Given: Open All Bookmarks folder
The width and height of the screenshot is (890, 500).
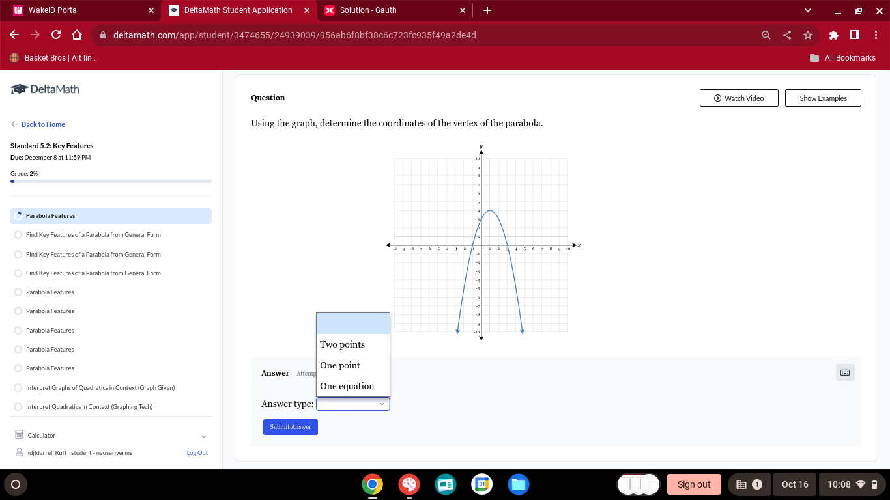Looking at the screenshot, I should tap(842, 58).
